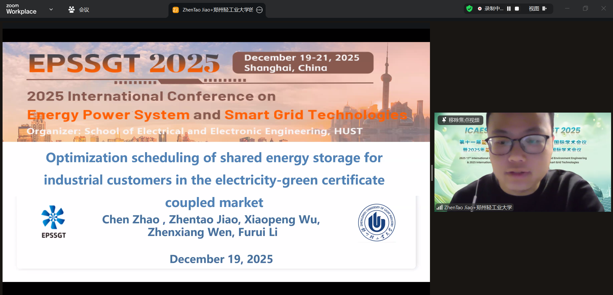Screen dimensions: 613x295
Task: Remove spotlight via 移除焦点视频 button
Action: click(461, 120)
